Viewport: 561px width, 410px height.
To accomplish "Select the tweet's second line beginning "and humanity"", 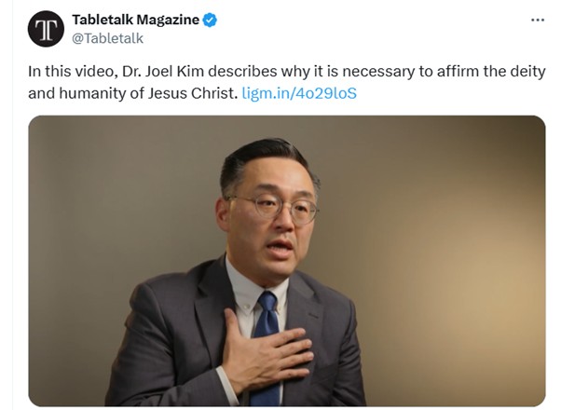I will (193, 93).
